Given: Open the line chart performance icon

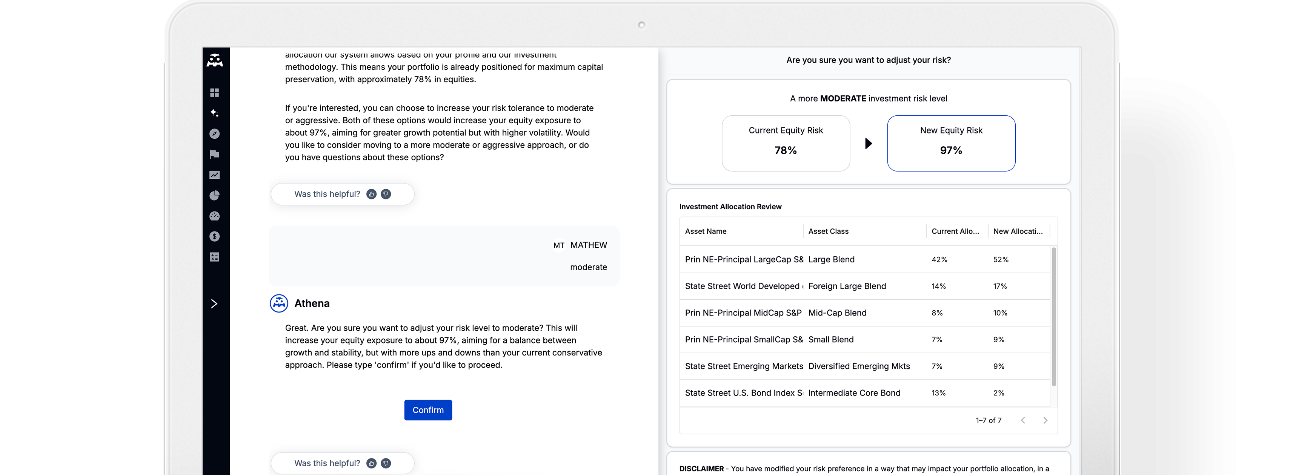Looking at the screenshot, I should (215, 175).
